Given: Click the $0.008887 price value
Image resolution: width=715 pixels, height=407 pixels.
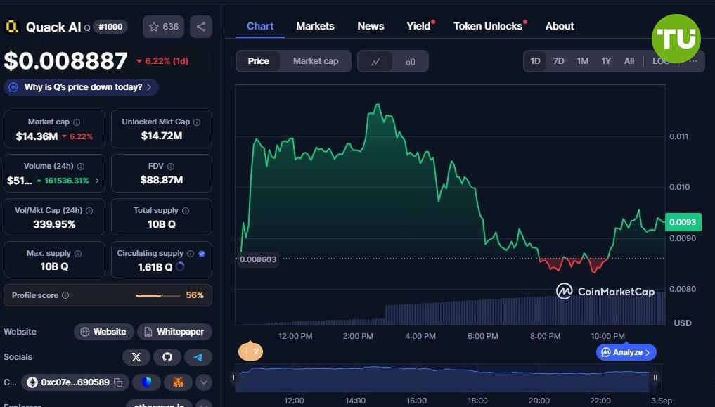Looking at the screenshot, I should (65, 60).
